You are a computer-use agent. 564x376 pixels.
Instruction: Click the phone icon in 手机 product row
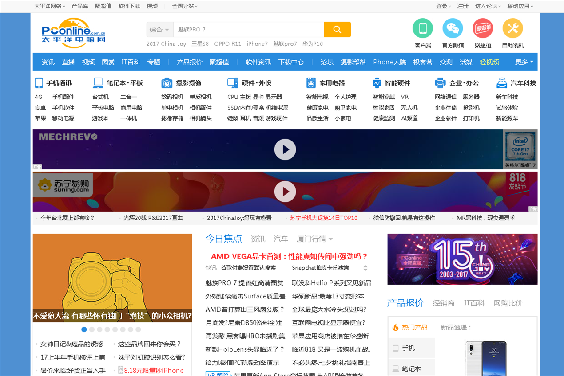coord(396,348)
